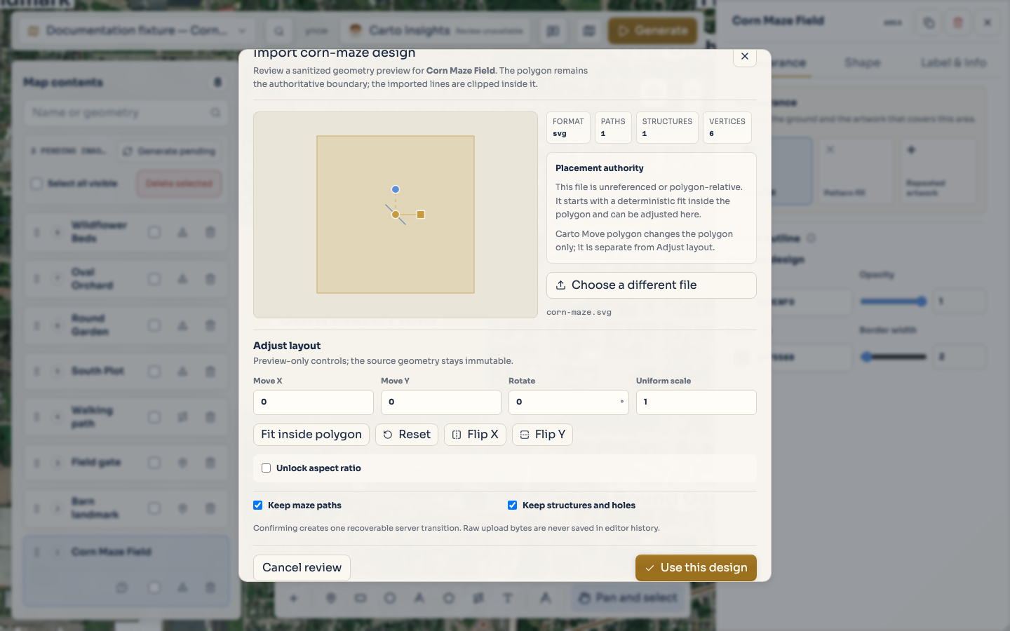This screenshot has height=631, width=1010.
Task: Click the search icon in the top toolbar
Action: 279,31
